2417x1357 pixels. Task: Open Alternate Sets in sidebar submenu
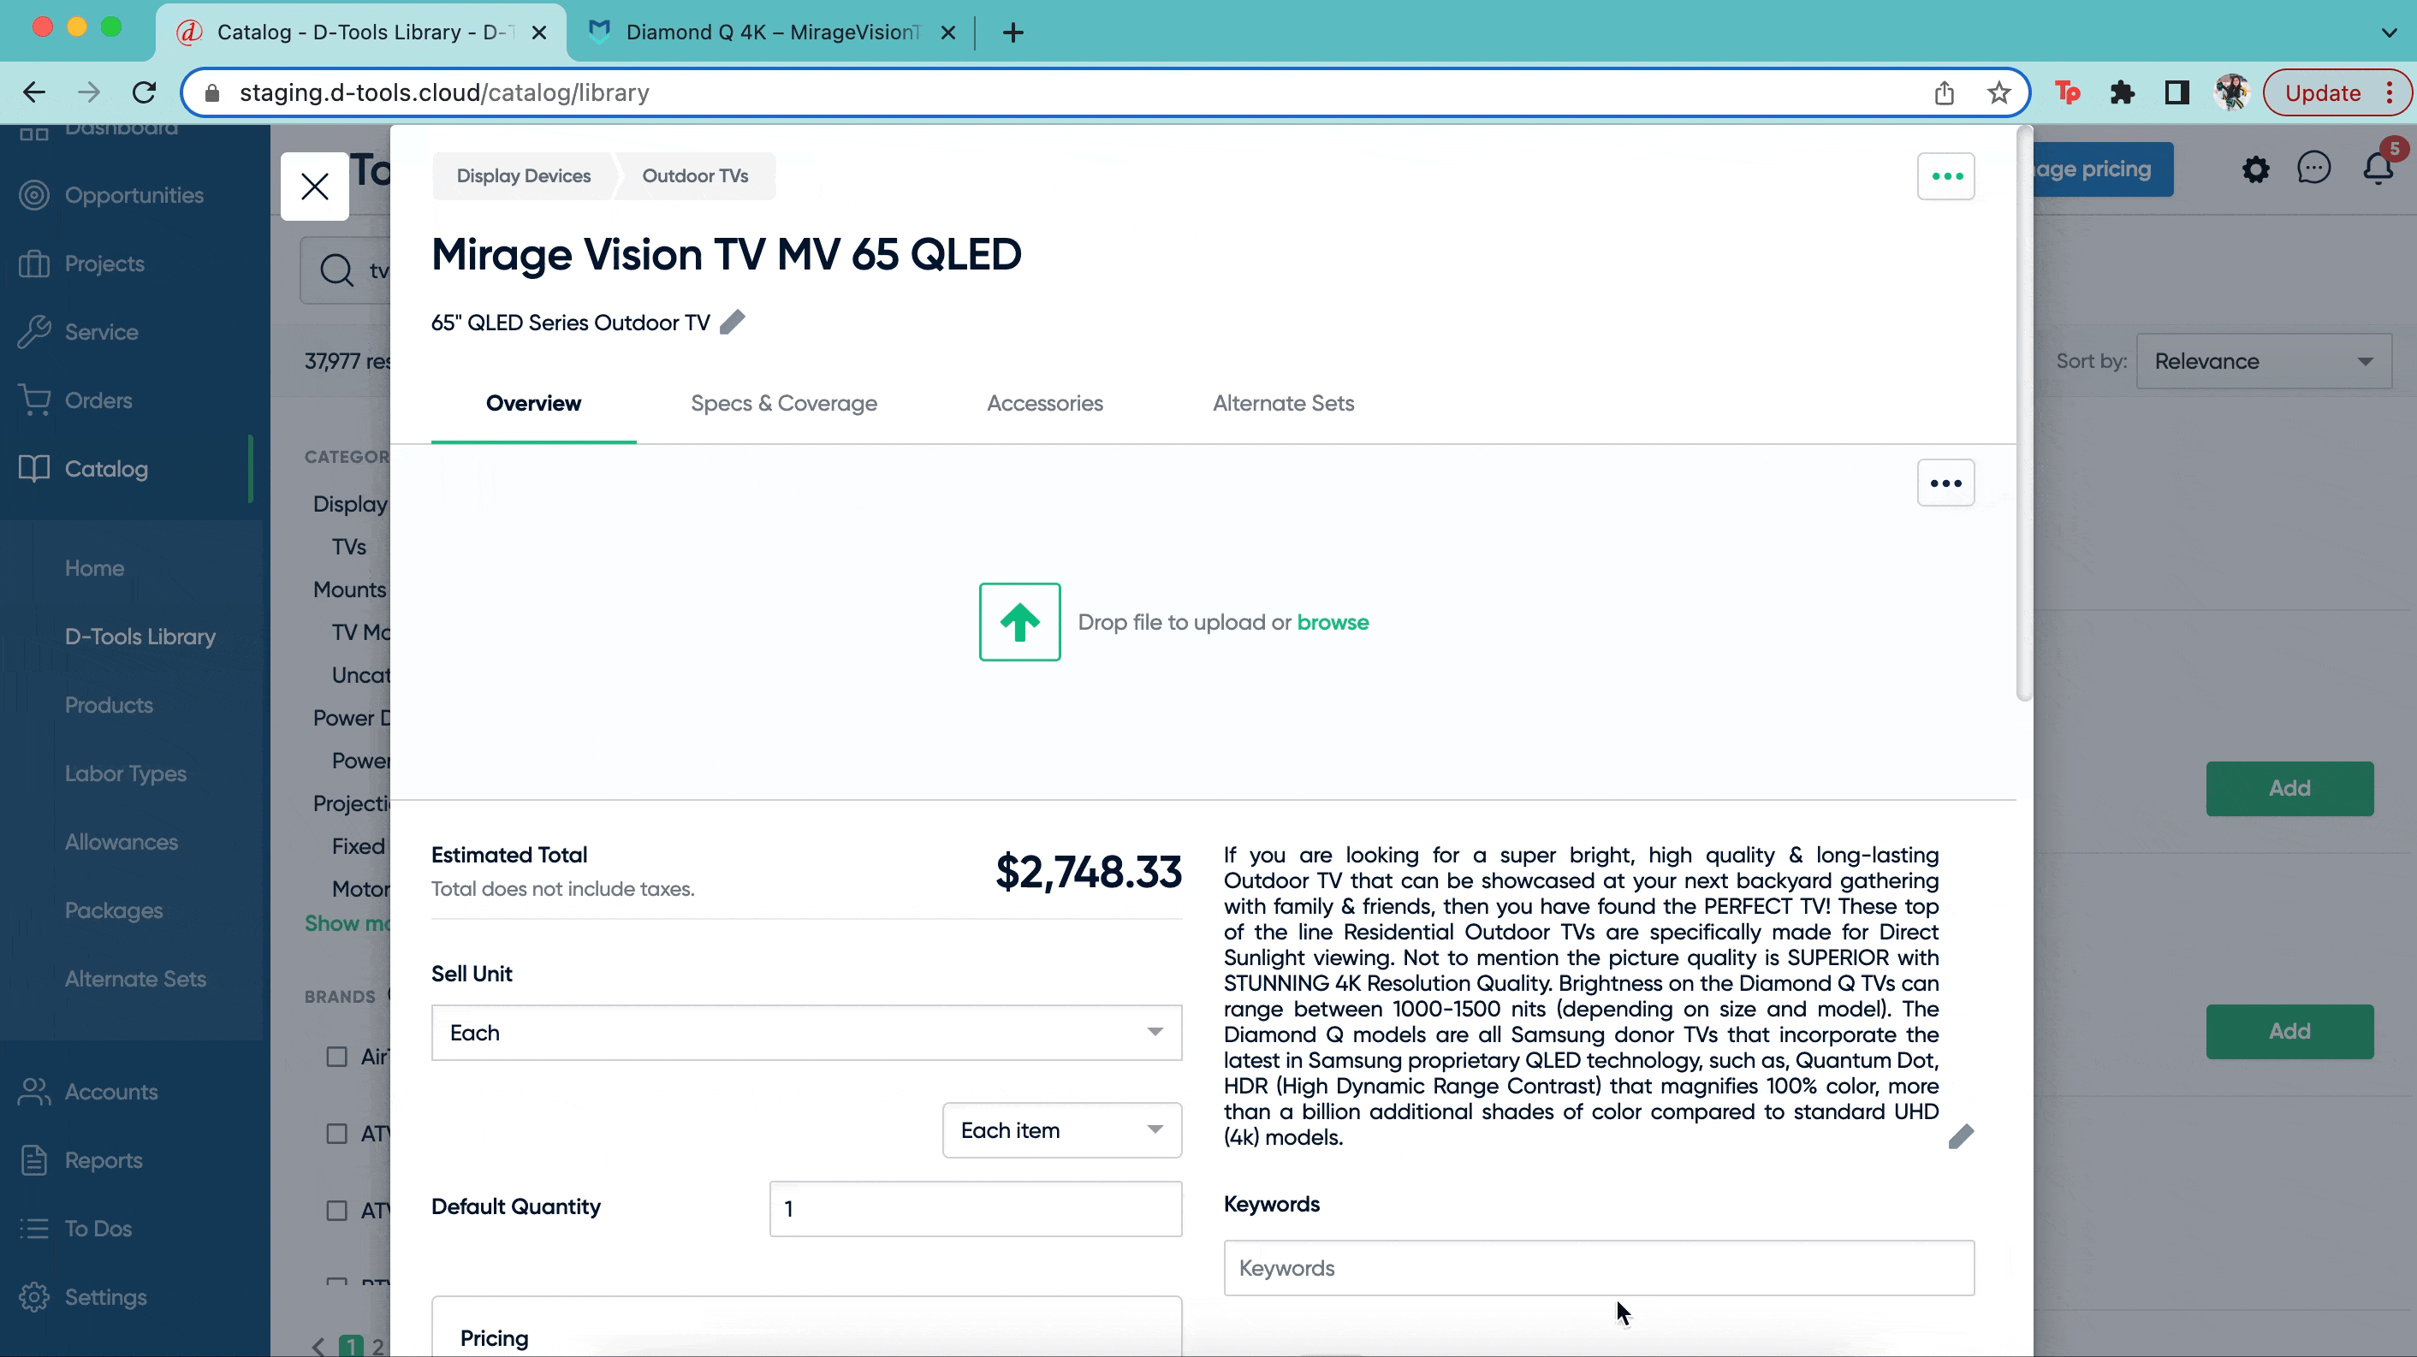click(135, 979)
